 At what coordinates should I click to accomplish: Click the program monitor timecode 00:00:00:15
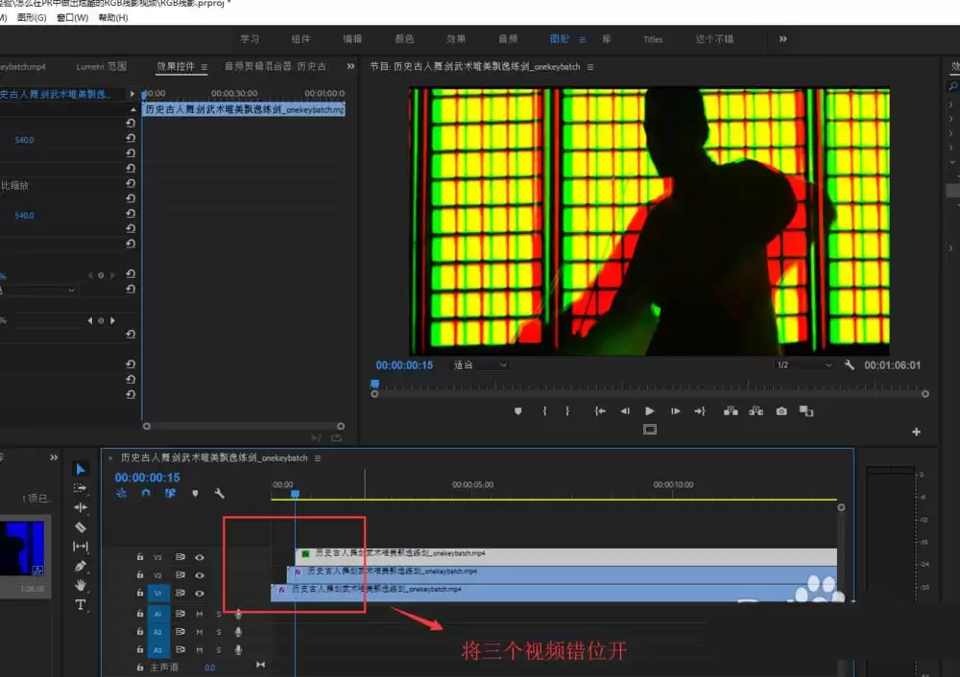click(x=404, y=365)
